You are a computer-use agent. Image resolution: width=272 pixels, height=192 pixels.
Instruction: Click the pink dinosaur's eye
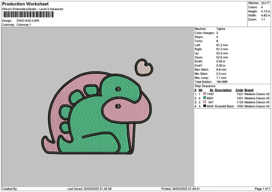[117, 106]
